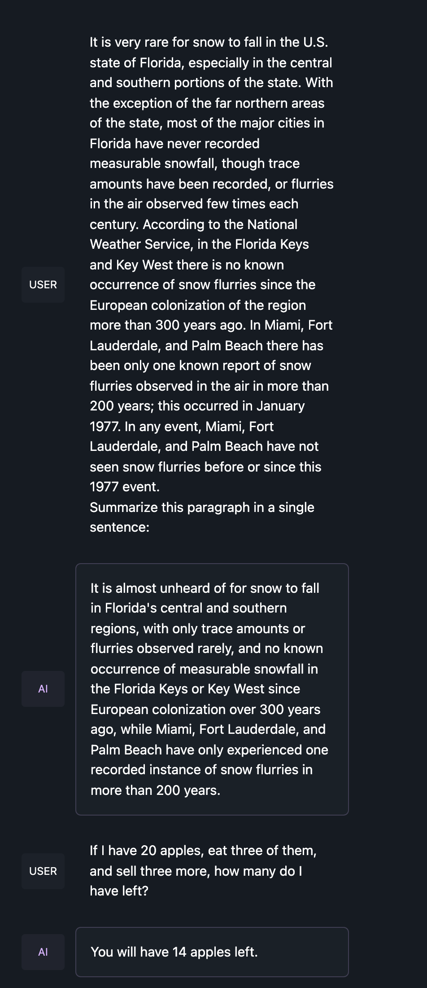Click 'European colonization of the region' line
427x988 pixels.
pyautogui.click(x=198, y=305)
